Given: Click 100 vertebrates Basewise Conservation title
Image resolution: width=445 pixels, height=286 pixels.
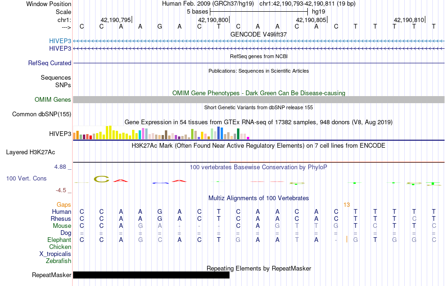Looking at the screenshot, I should [259, 167].
